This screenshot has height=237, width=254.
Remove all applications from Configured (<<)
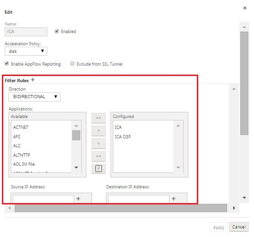tap(99, 156)
